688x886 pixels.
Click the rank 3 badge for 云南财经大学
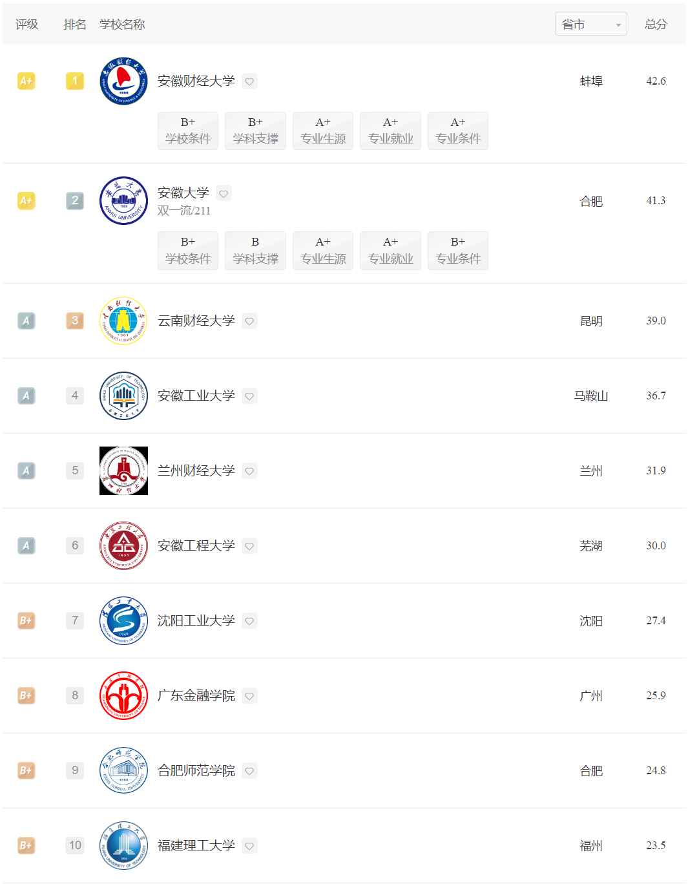tap(75, 321)
